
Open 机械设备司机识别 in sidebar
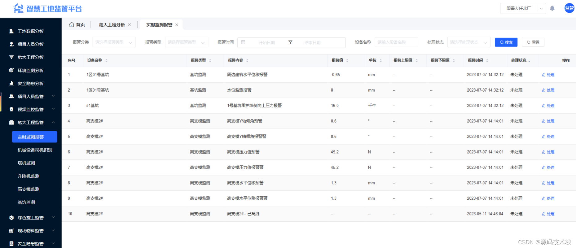click(35, 150)
